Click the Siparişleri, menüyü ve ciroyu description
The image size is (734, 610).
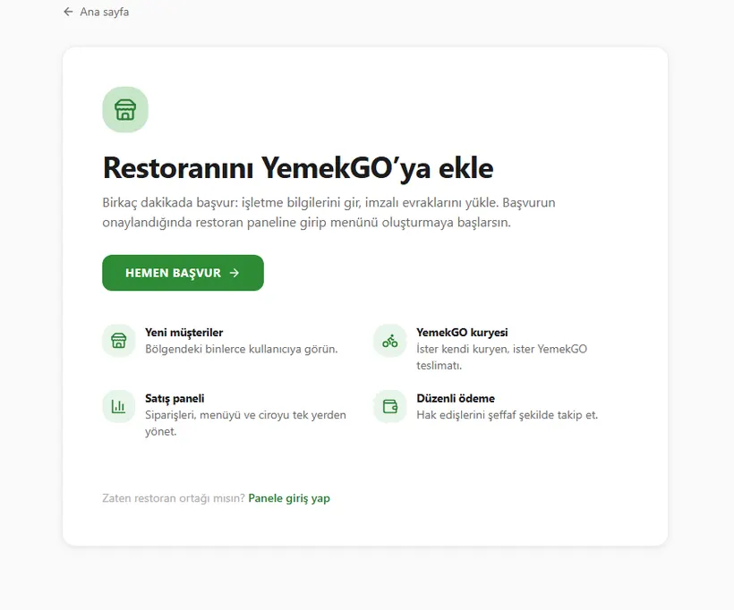pos(246,423)
